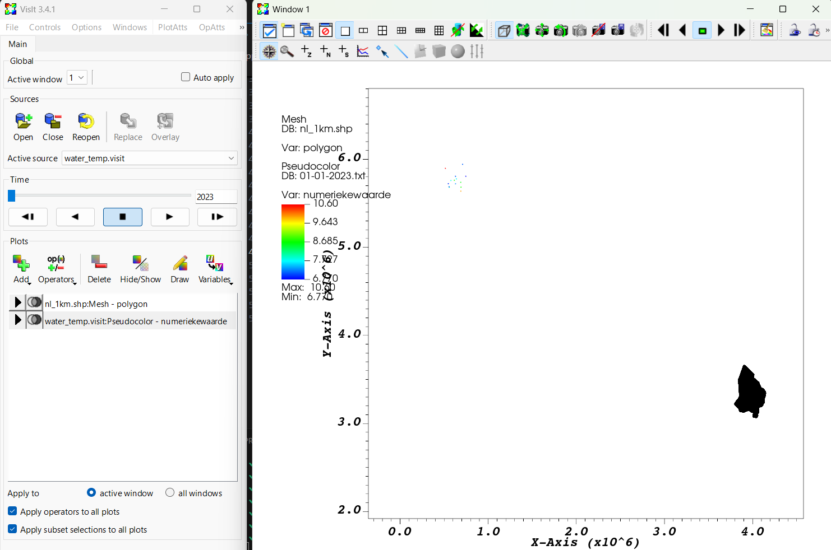This screenshot has height=550, width=831.
Task: Select the spreadsheet pick tool
Action: click(x=344, y=52)
